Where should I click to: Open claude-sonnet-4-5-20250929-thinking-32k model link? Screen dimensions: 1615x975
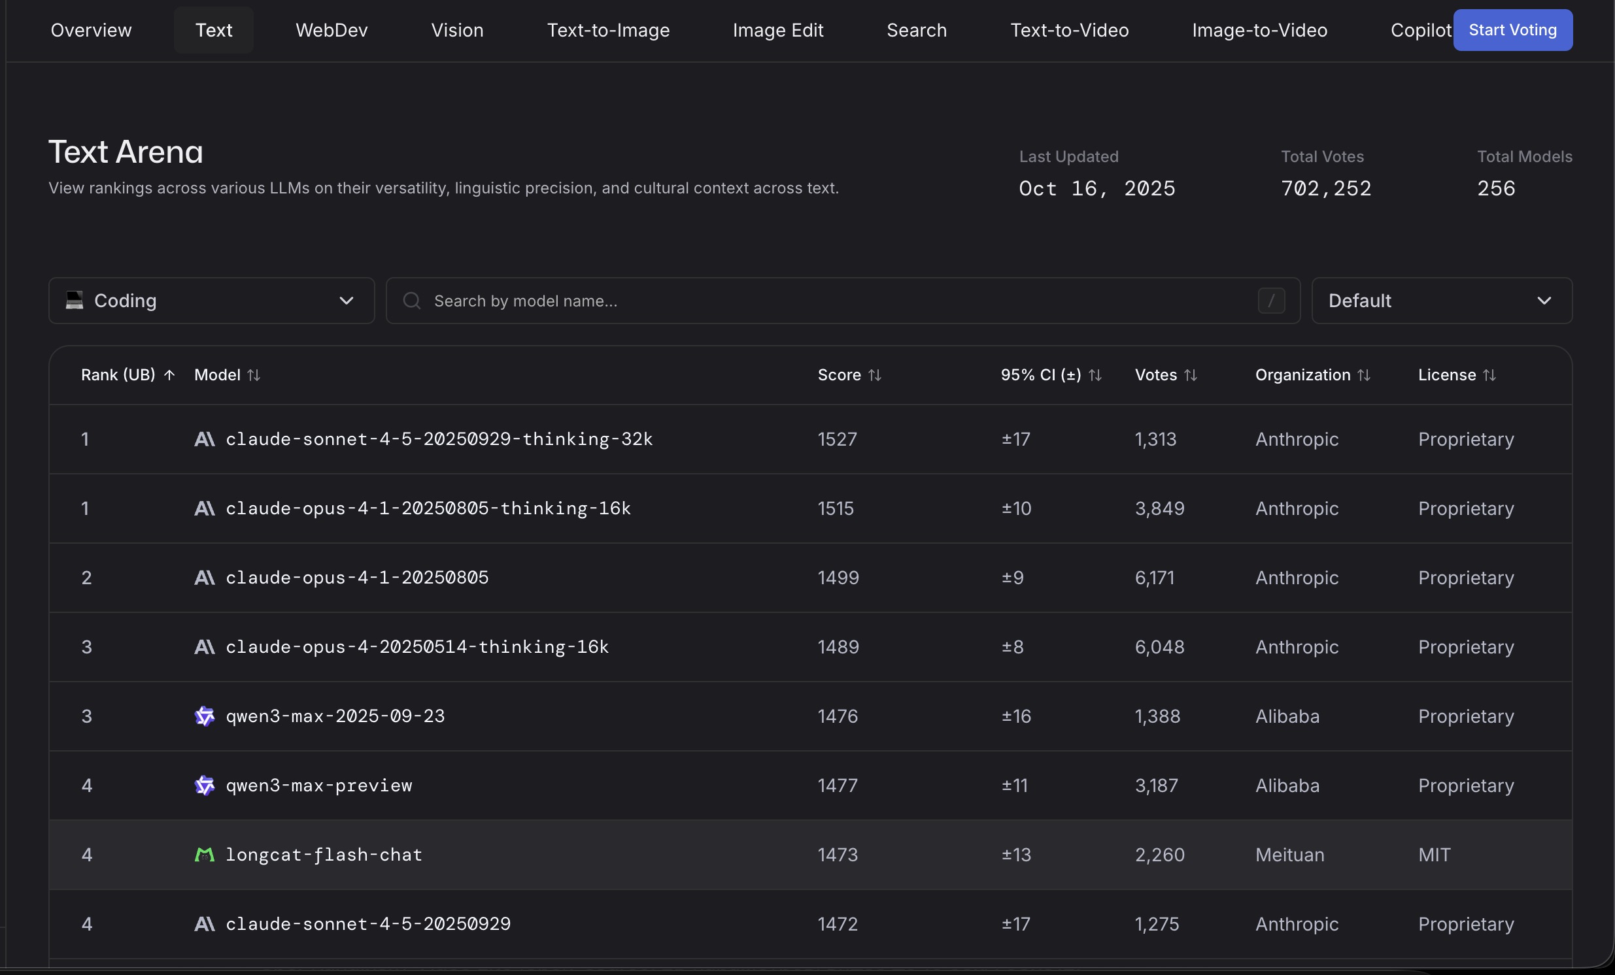(x=439, y=439)
